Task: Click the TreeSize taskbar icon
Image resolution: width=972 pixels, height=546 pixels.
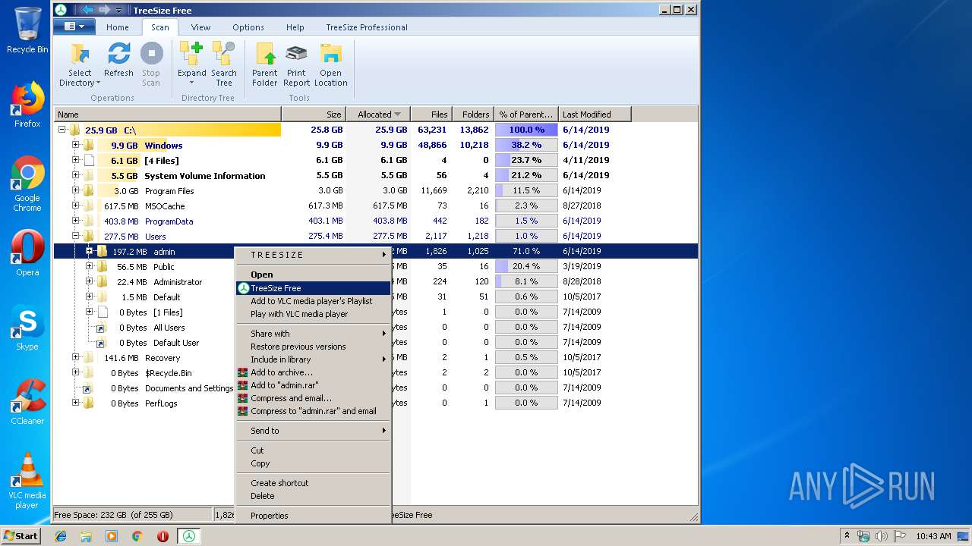Action: [188, 536]
